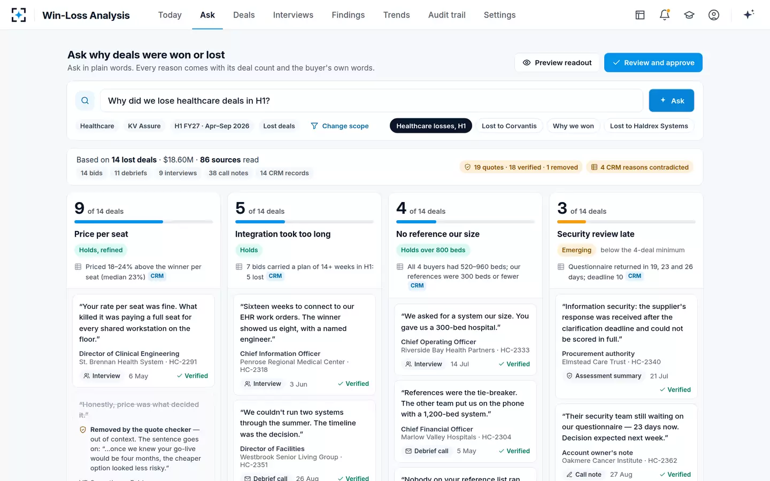Open the Deals tab
The width and height of the screenshot is (770, 481).
tap(244, 15)
